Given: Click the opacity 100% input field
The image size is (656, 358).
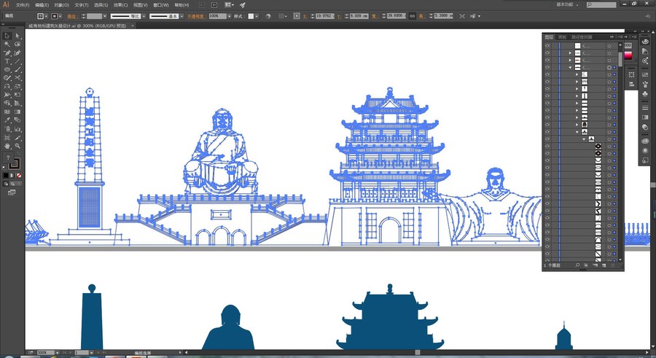Looking at the screenshot, I should coord(217,16).
